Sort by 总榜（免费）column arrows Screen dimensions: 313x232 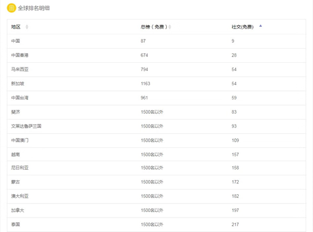pyautogui.click(x=170, y=27)
